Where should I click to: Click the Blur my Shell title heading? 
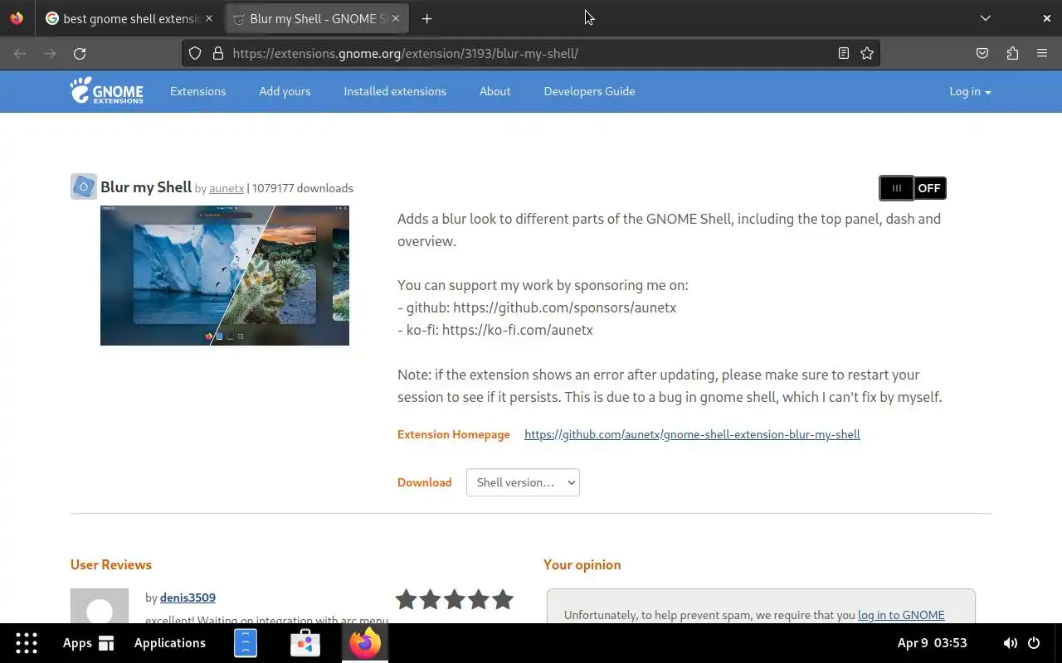(146, 186)
